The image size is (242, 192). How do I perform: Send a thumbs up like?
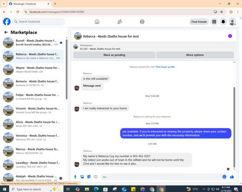pyautogui.click(x=232, y=177)
